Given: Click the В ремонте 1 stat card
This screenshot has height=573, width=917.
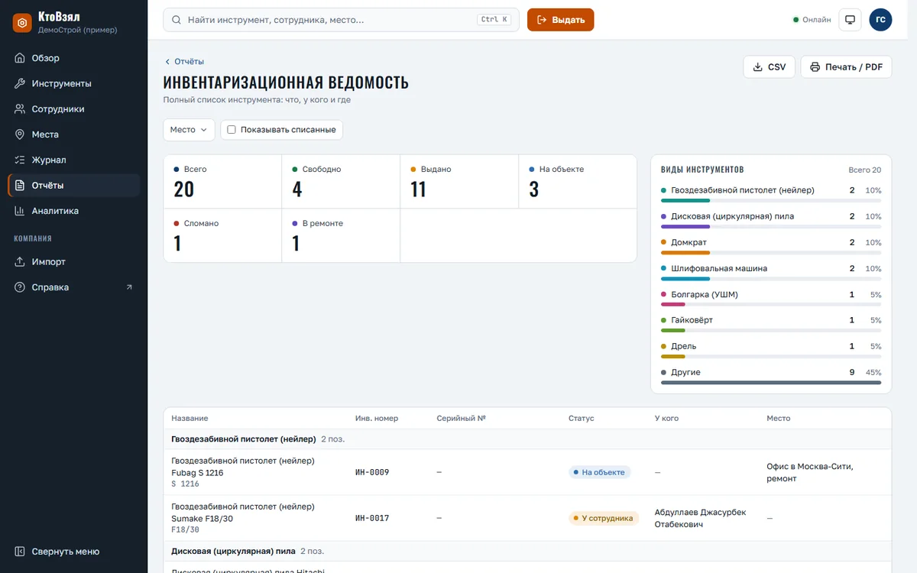Looking at the screenshot, I should [x=341, y=235].
